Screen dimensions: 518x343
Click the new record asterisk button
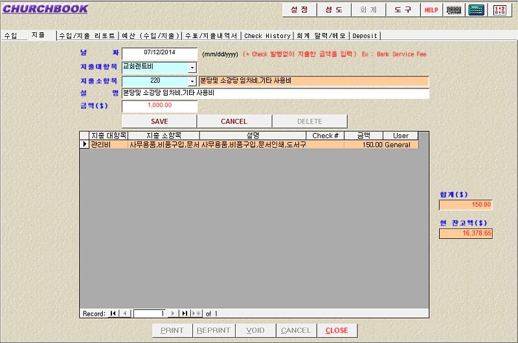click(197, 313)
